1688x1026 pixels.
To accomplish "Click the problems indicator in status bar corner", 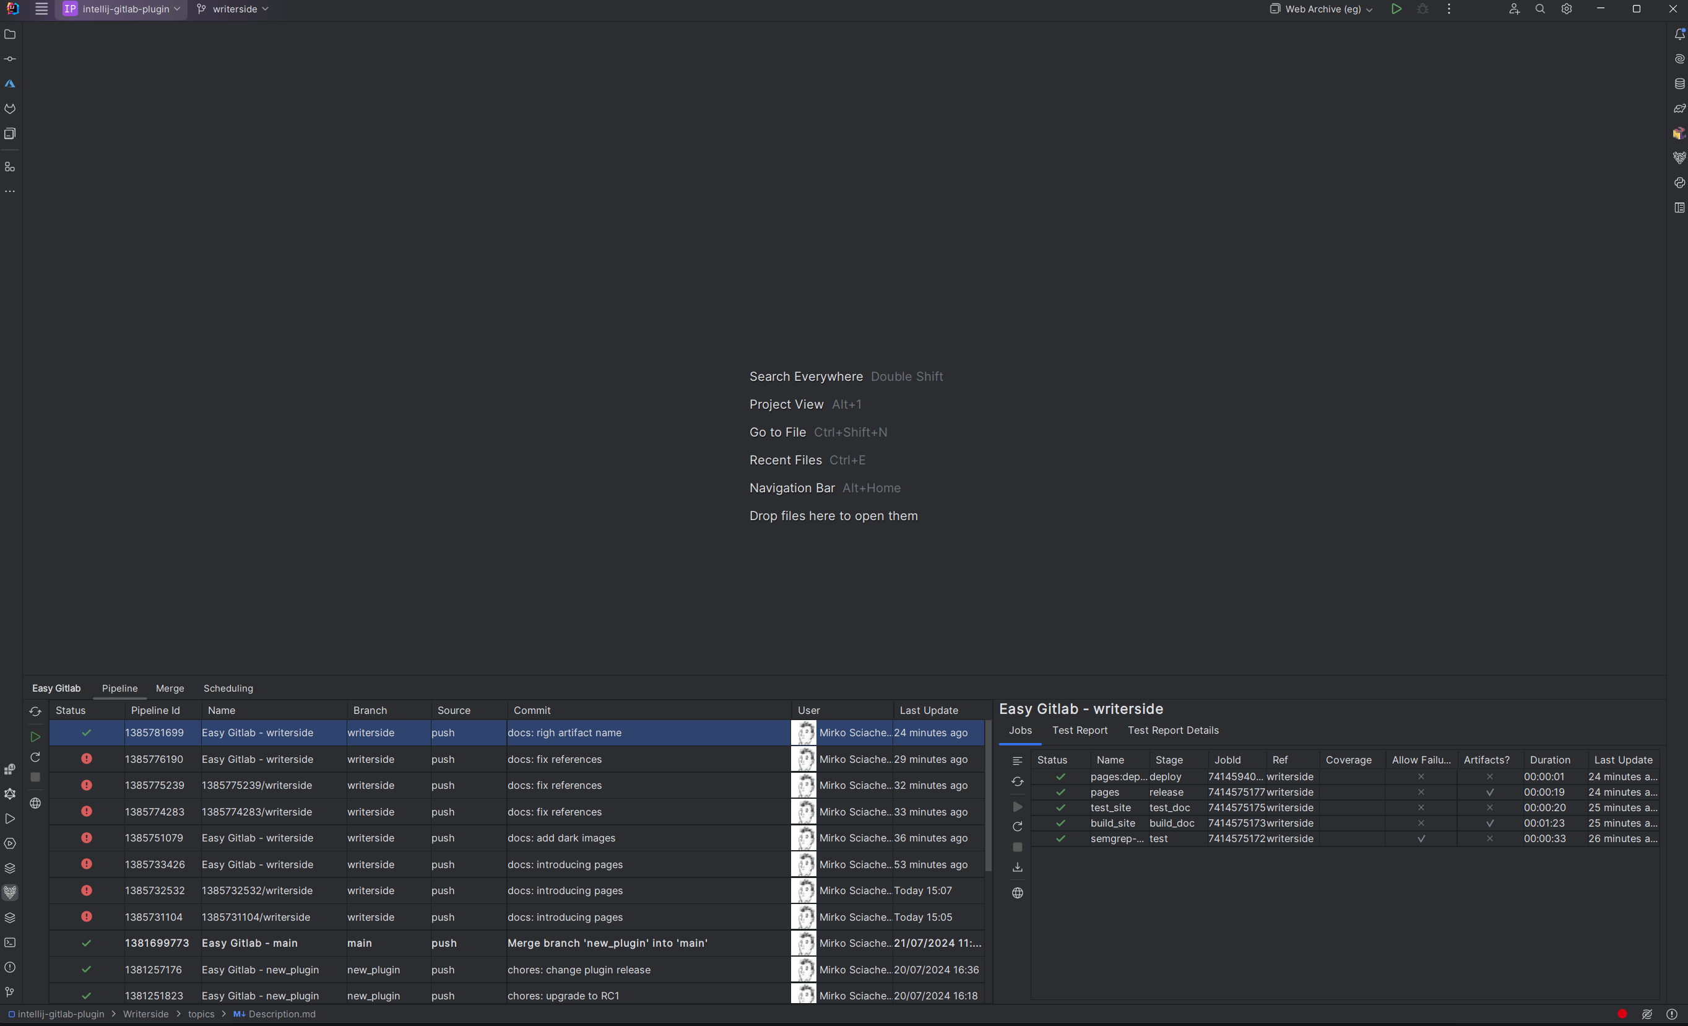I will pyautogui.click(x=1673, y=1014).
